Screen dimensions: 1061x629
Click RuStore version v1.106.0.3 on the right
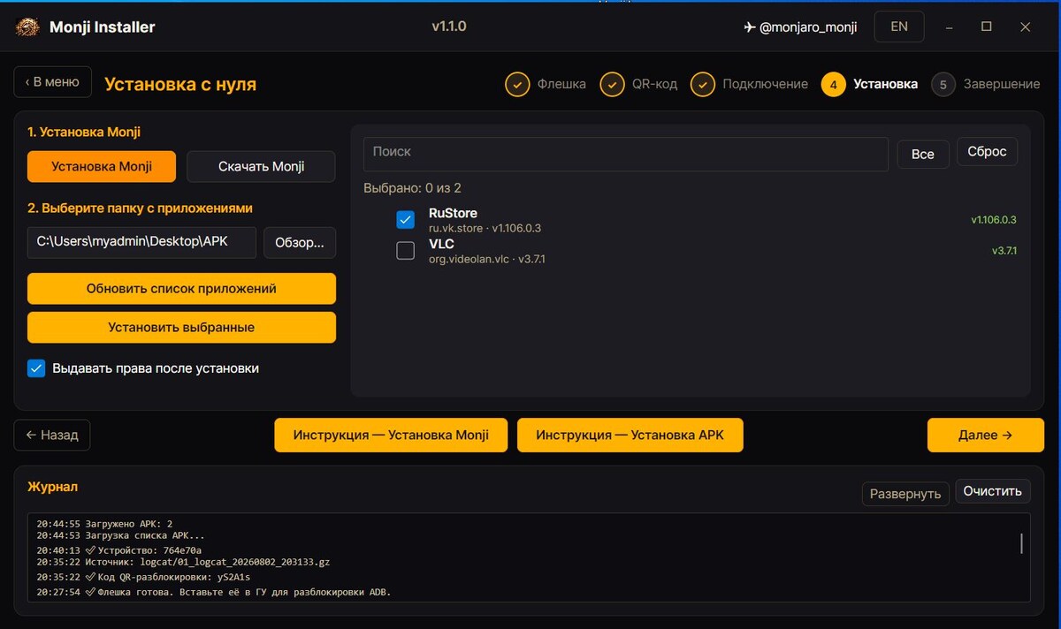tap(994, 220)
